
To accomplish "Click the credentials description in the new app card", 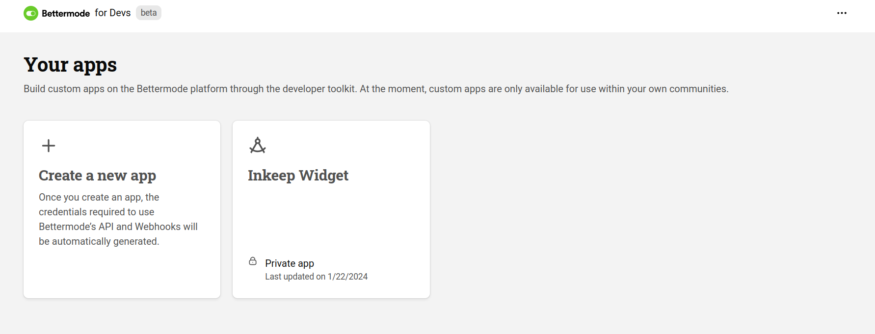I will click(x=118, y=219).
